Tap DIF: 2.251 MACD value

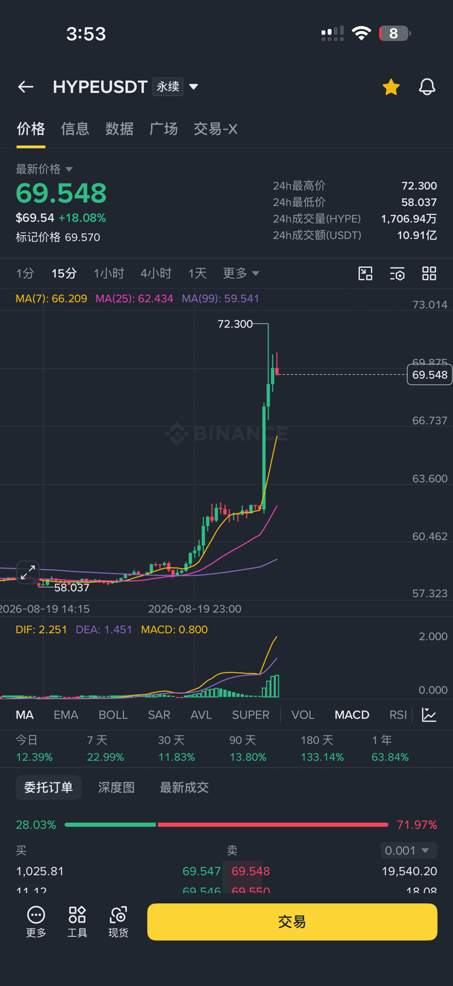[x=41, y=629]
